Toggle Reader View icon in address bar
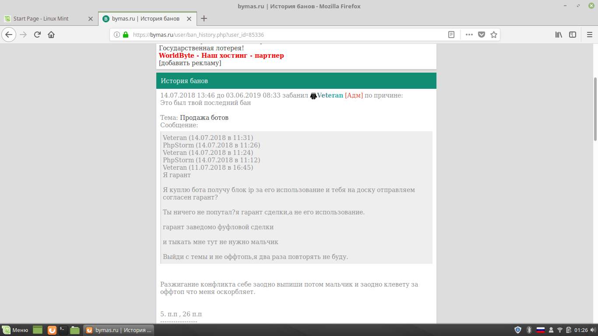This screenshot has width=598, height=336. (451, 35)
